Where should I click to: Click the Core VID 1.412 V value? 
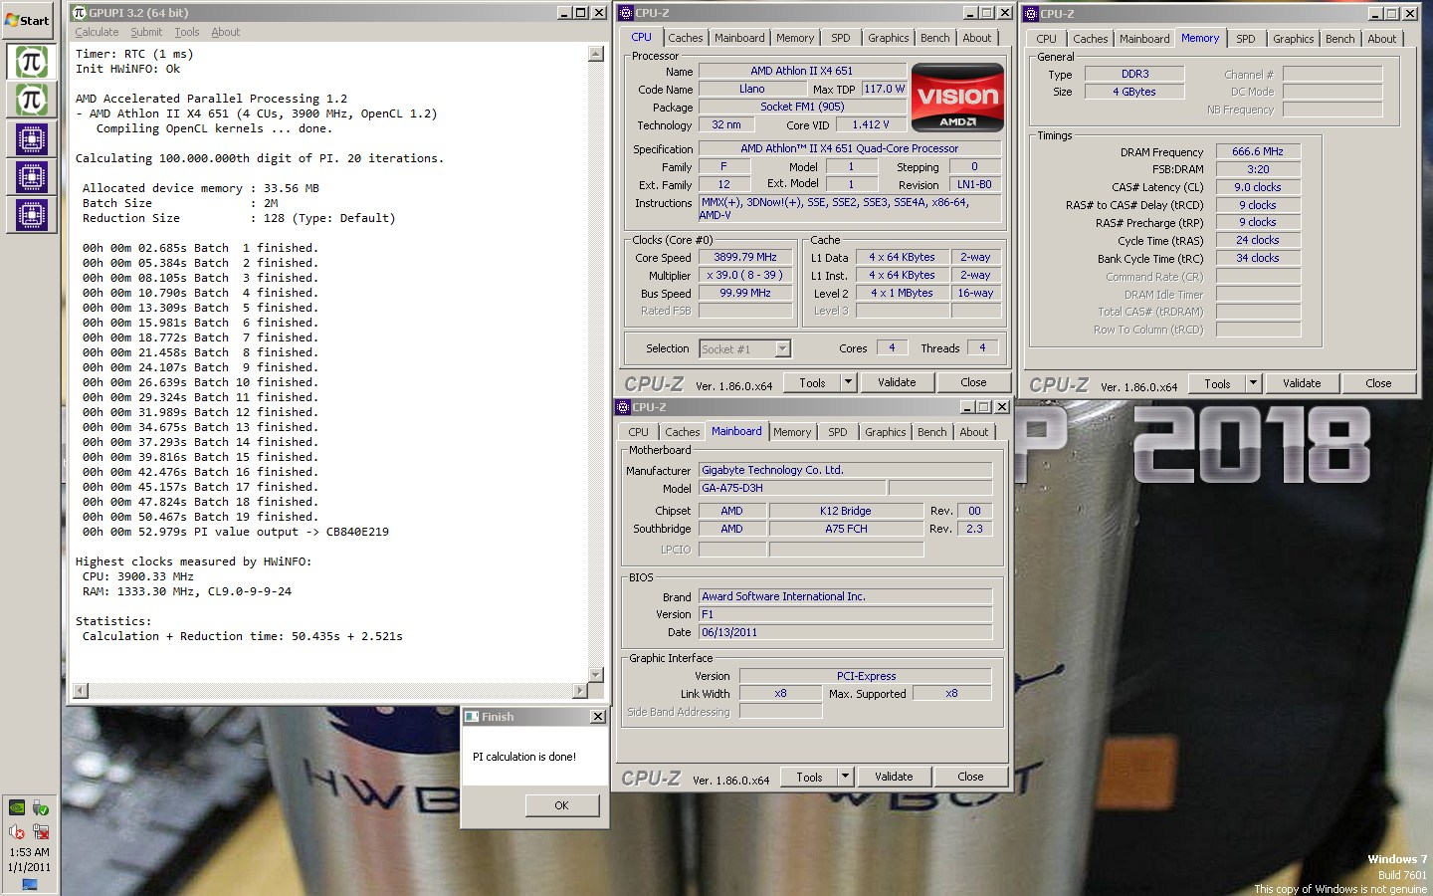871,124
